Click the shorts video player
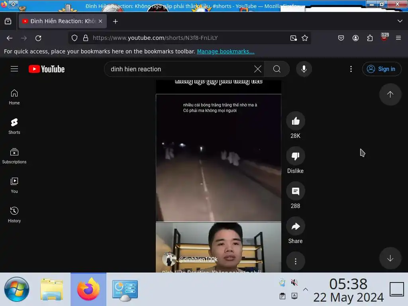The width and height of the screenshot is (408, 306). pyautogui.click(x=218, y=176)
